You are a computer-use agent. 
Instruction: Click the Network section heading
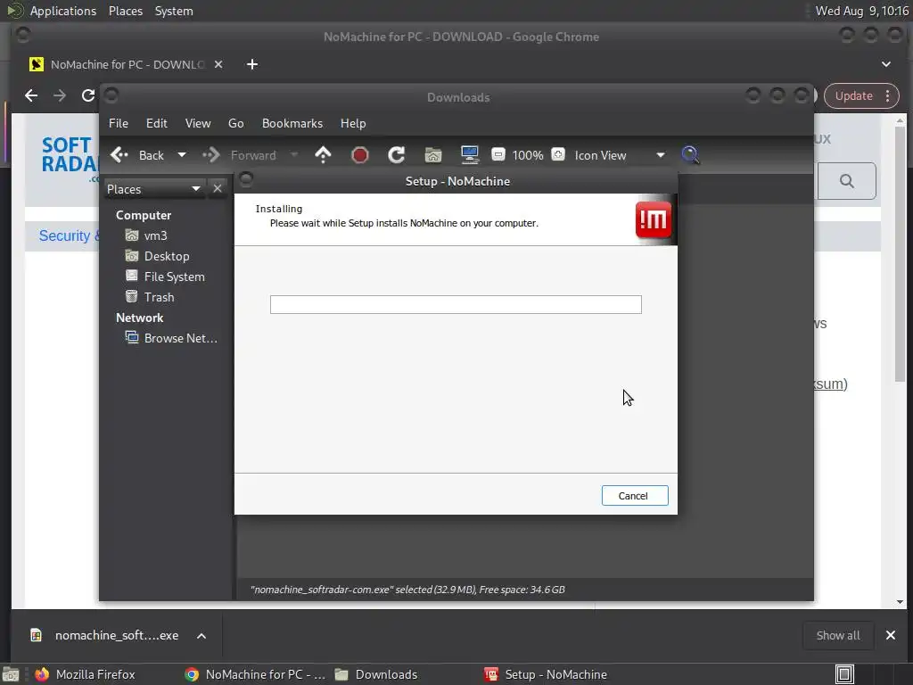[x=139, y=318]
